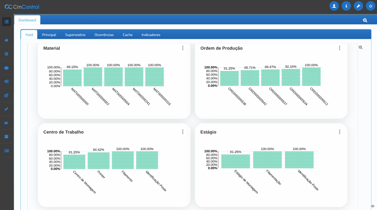Click the CmControl logo link
Image resolution: width=377 pixels, height=210 pixels.
(x=22, y=7)
